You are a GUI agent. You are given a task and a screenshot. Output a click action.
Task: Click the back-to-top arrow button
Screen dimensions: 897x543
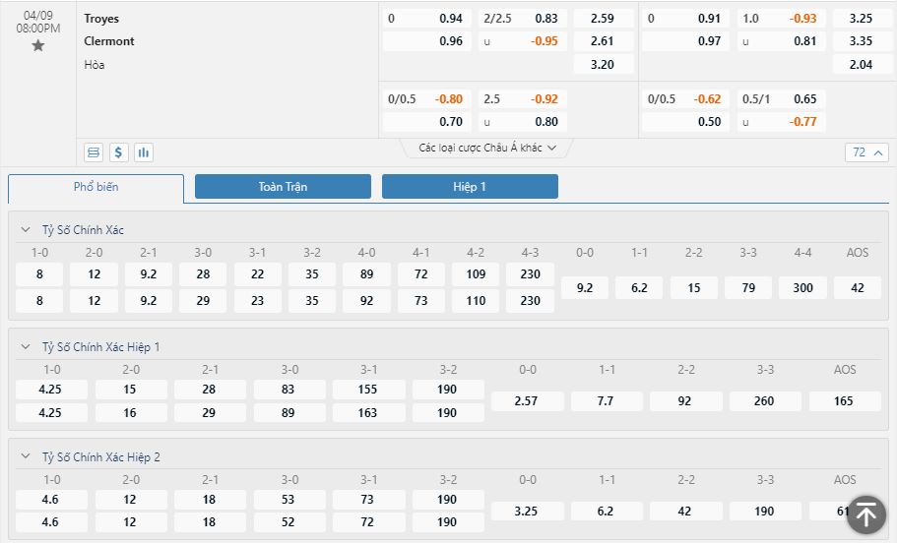(866, 514)
